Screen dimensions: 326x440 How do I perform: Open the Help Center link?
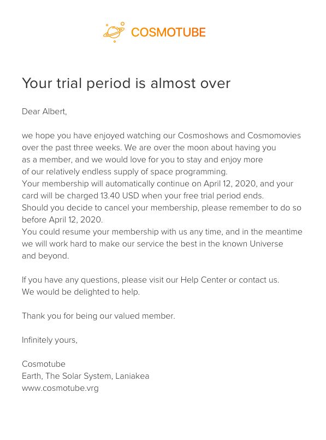204,280
